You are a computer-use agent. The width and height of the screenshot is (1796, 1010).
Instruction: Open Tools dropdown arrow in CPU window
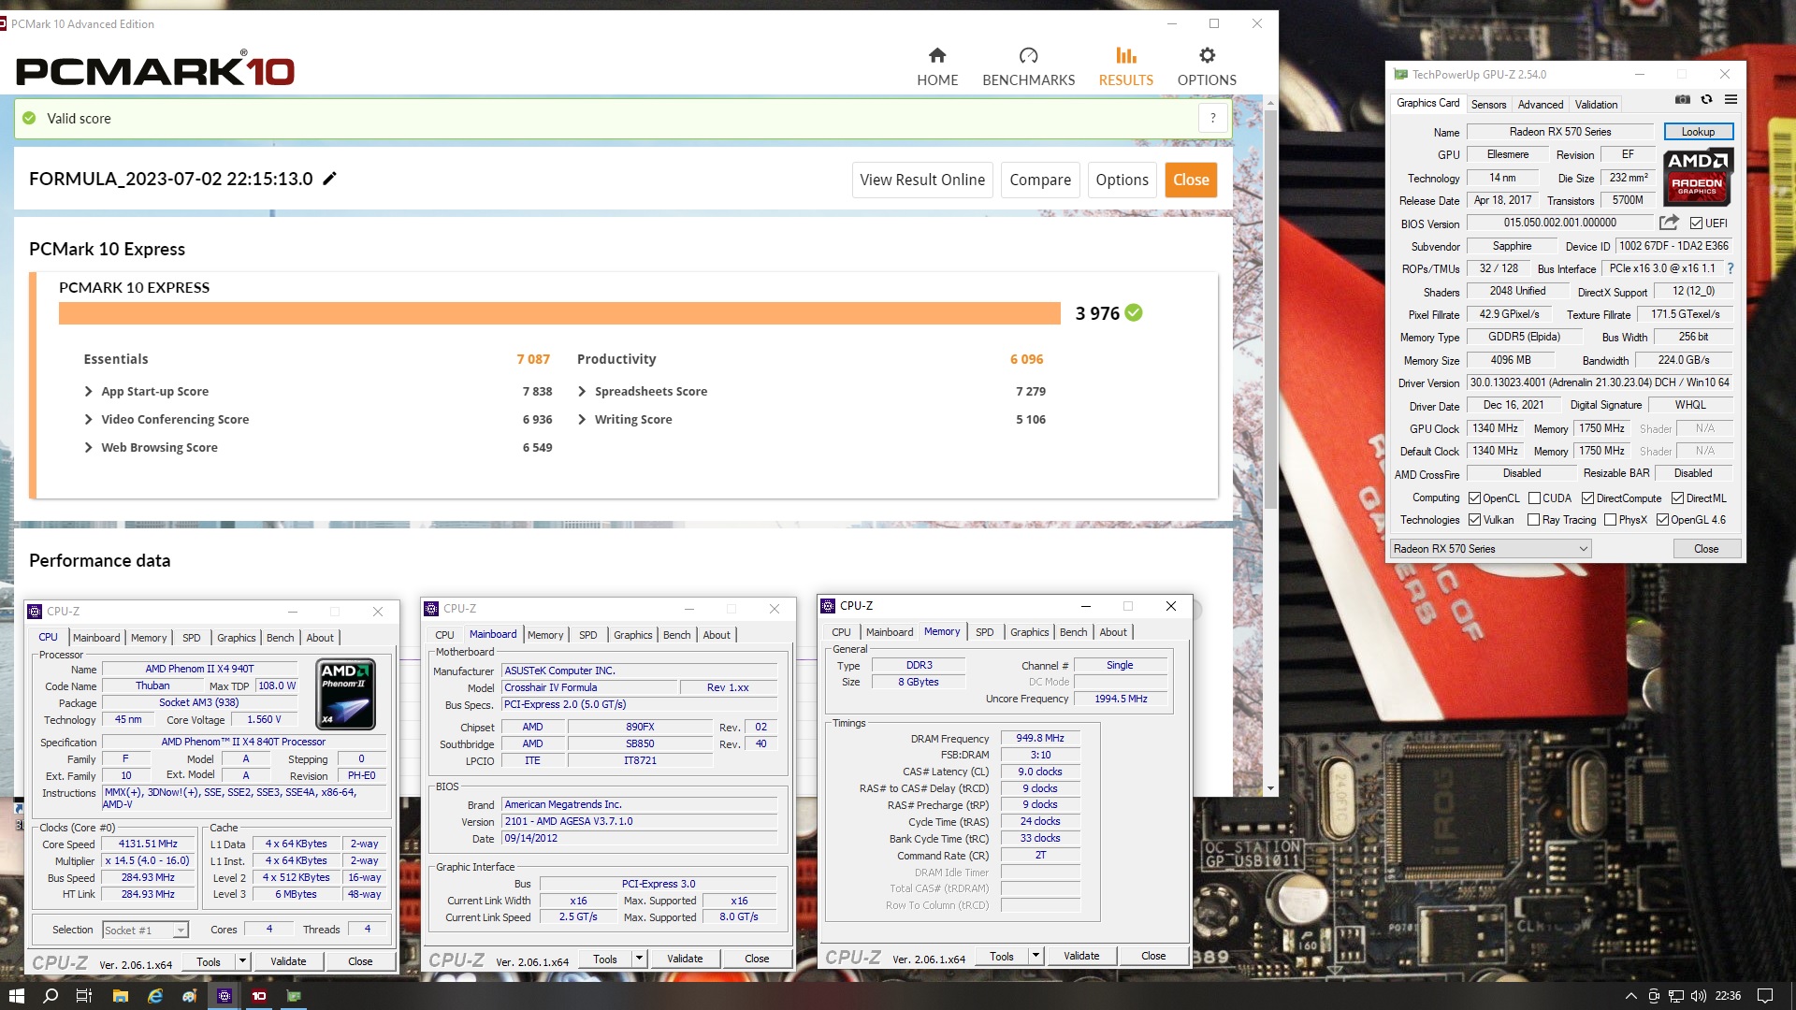tap(242, 960)
